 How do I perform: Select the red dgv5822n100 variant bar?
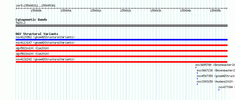click(121, 56)
